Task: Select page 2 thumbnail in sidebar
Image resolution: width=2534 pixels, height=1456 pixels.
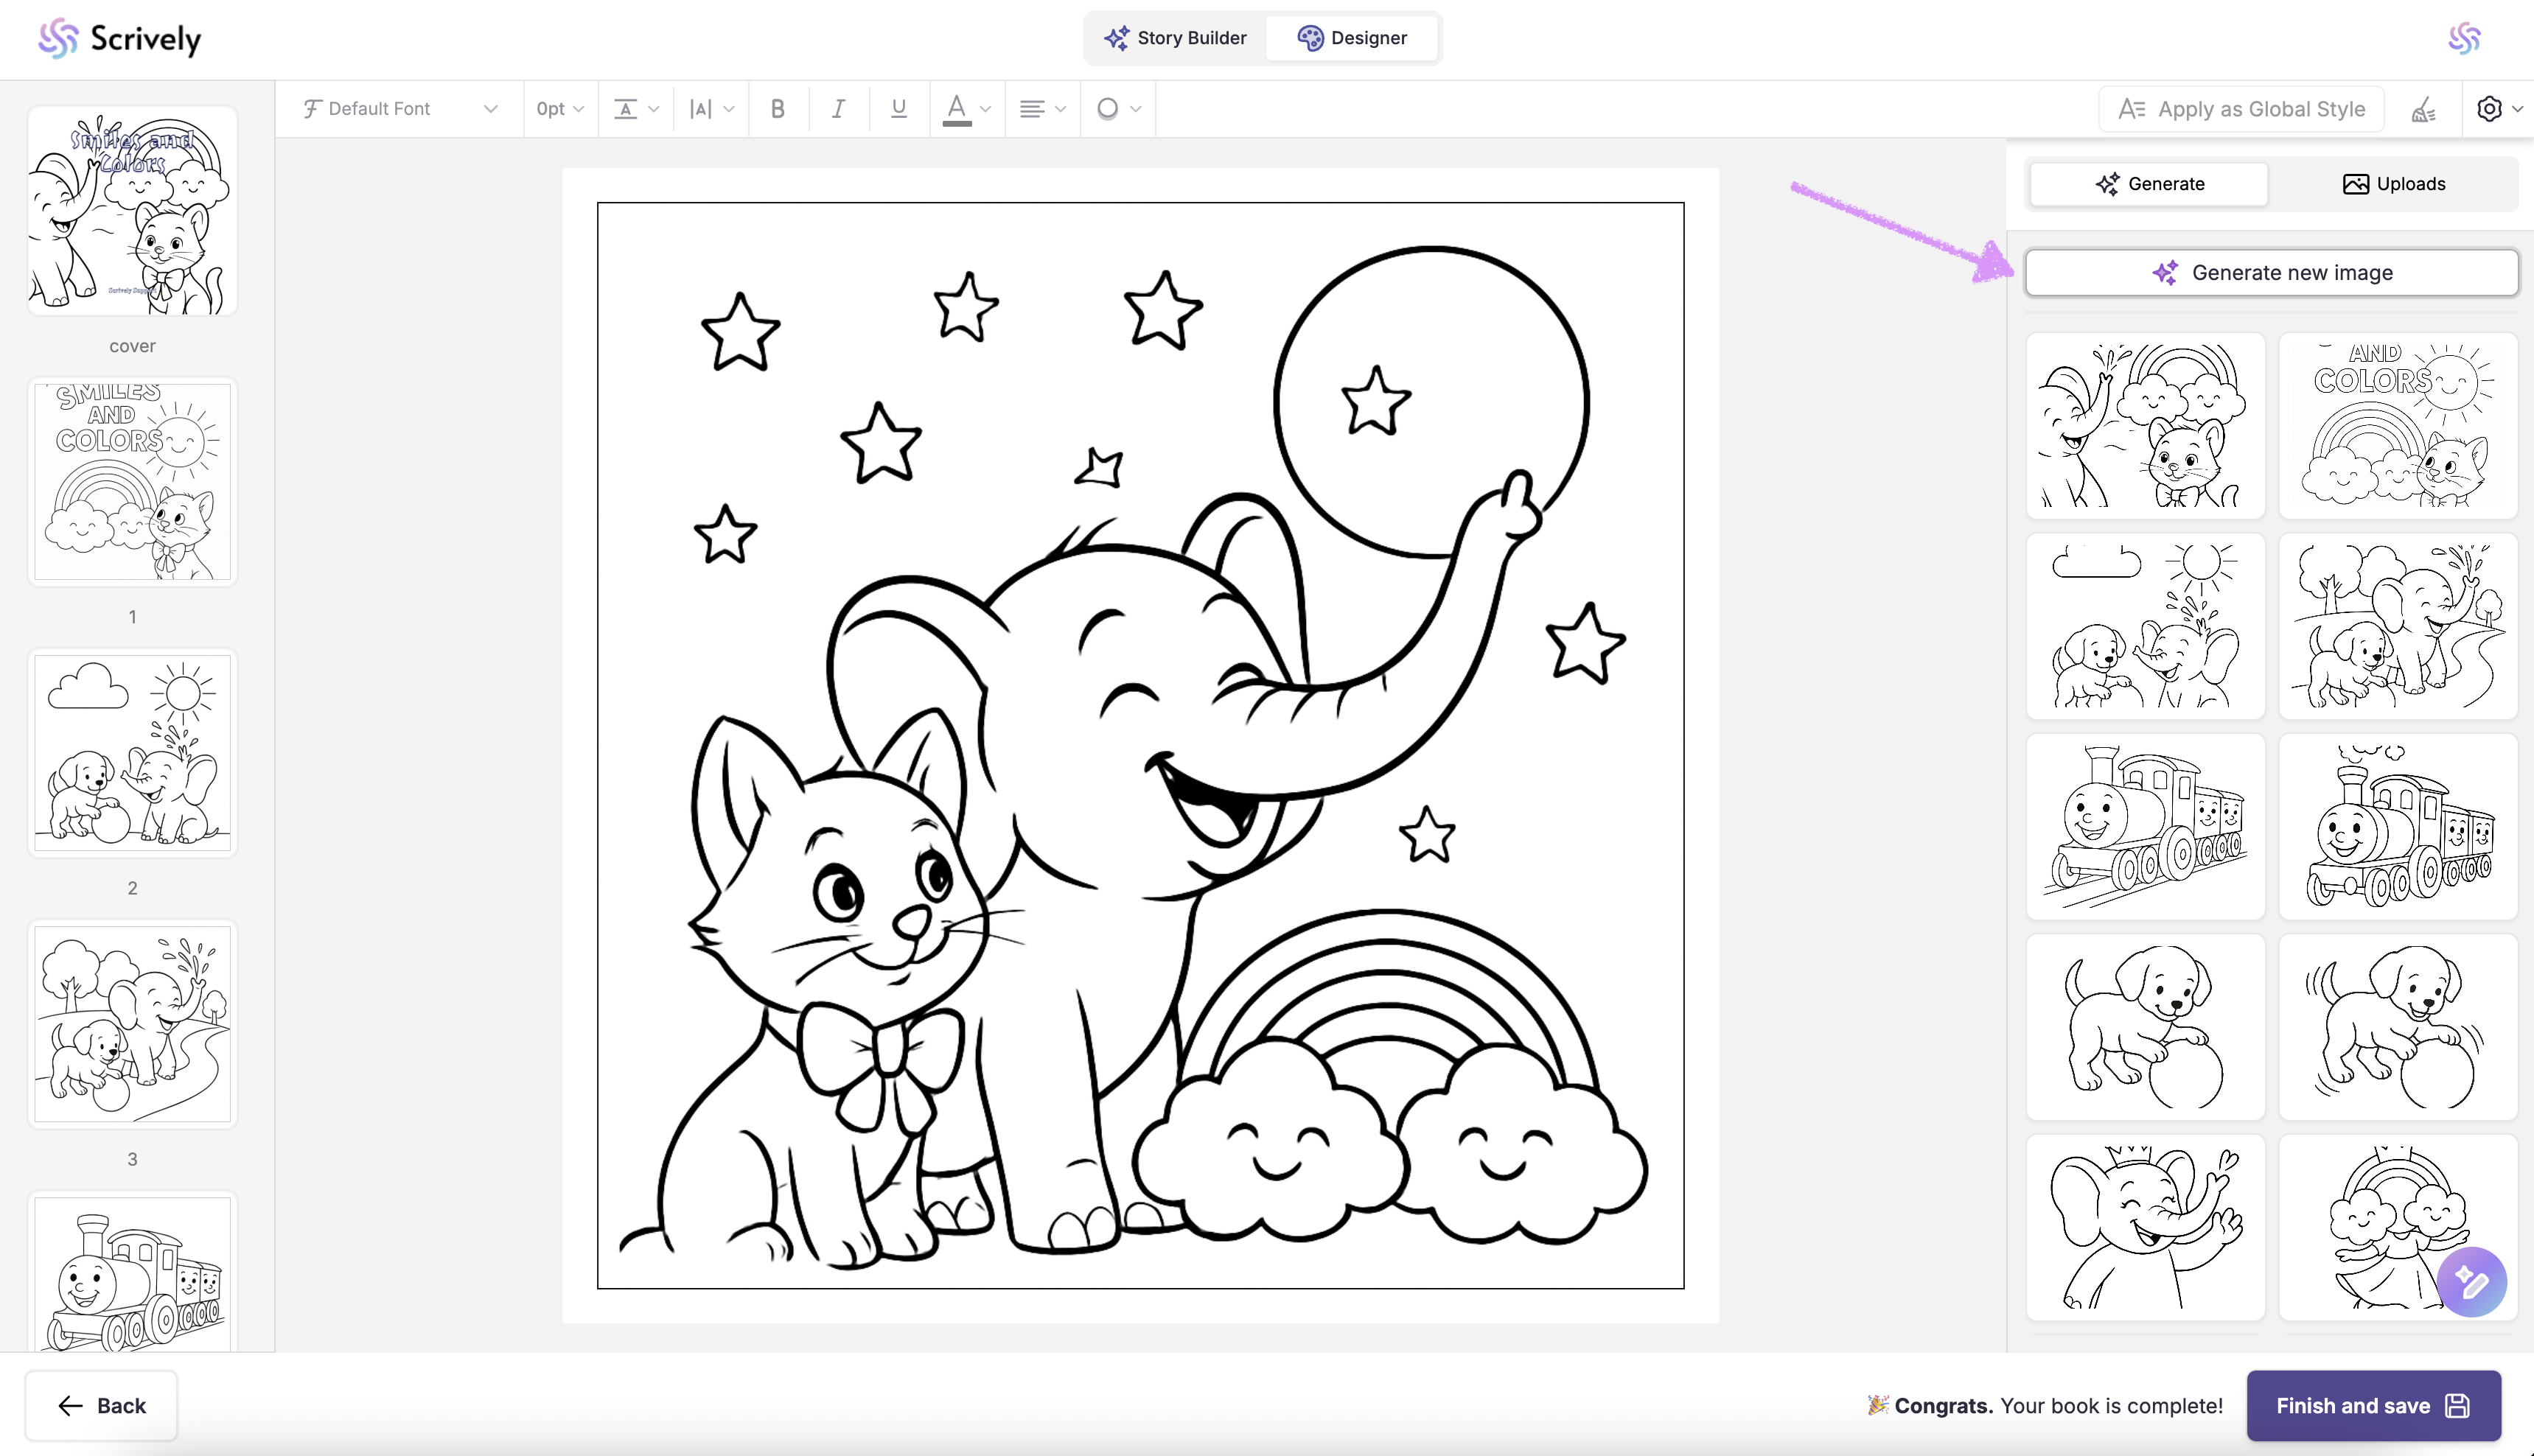Action: pos(132,753)
